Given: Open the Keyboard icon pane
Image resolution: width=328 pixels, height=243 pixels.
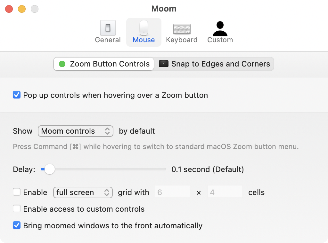Looking at the screenshot, I should point(182,29).
